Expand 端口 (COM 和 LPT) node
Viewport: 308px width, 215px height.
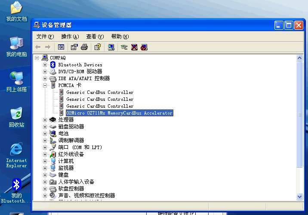45,147
